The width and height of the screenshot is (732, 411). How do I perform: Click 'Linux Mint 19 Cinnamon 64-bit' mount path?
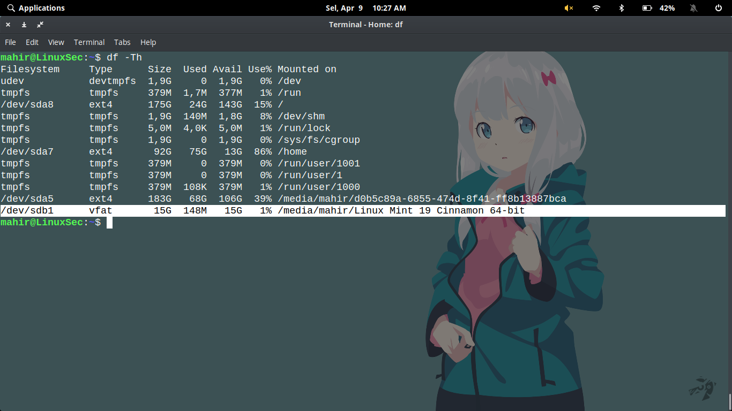pos(401,210)
